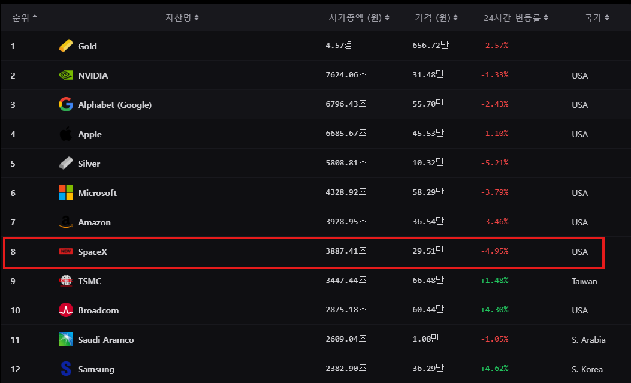Open the Silver asset link
Image resolution: width=631 pixels, height=383 pixels.
(x=89, y=164)
